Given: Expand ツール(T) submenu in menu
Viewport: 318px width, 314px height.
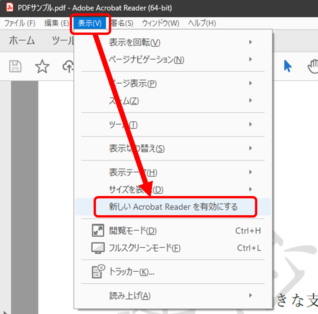Looking at the screenshot, I should 173,124.
